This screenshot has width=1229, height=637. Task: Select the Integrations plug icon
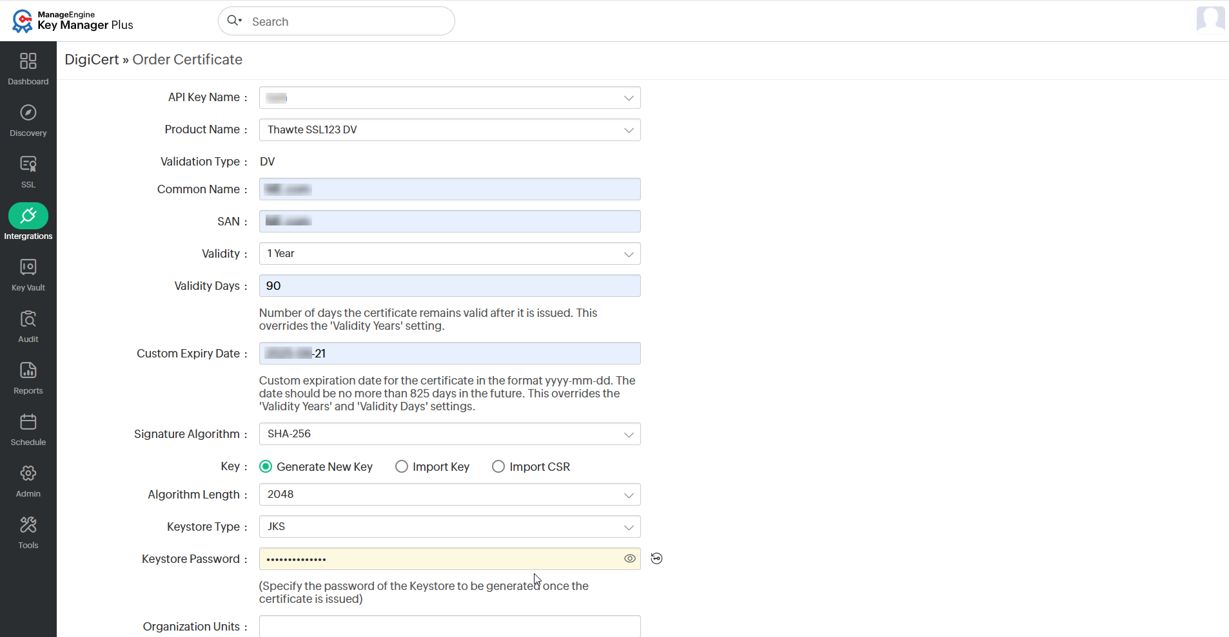coord(28,216)
